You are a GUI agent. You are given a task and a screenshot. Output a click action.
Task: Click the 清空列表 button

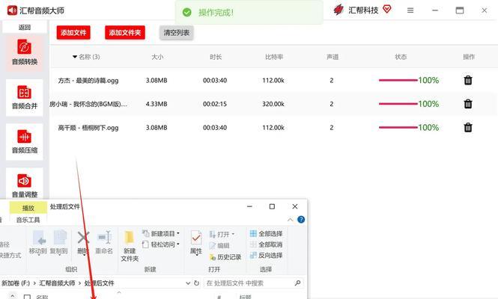click(176, 33)
